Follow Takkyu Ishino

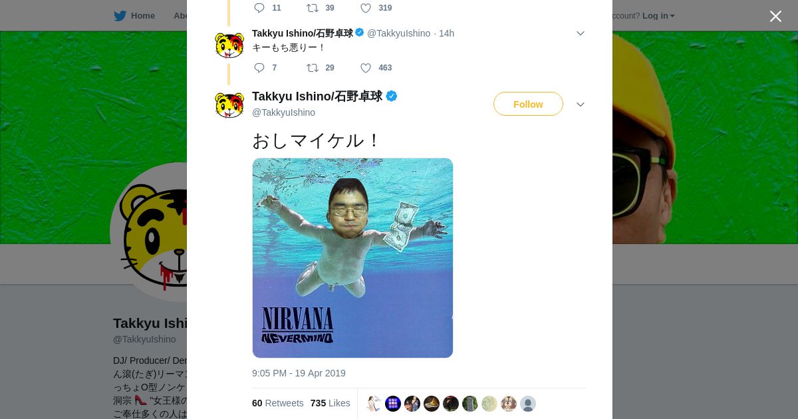[x=528, y=104]
